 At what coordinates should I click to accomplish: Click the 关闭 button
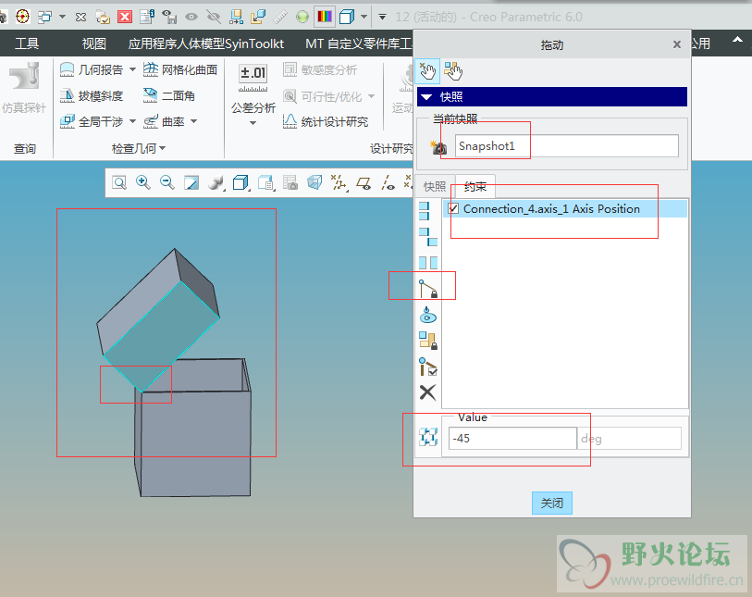point(551,503)
